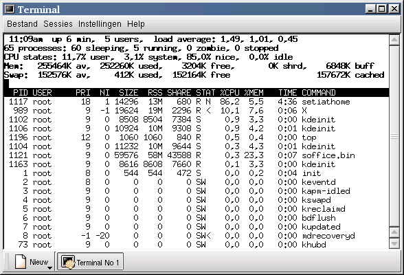Click the Nieuw session button
The image size is (404, 275).
tap(32, 262)
